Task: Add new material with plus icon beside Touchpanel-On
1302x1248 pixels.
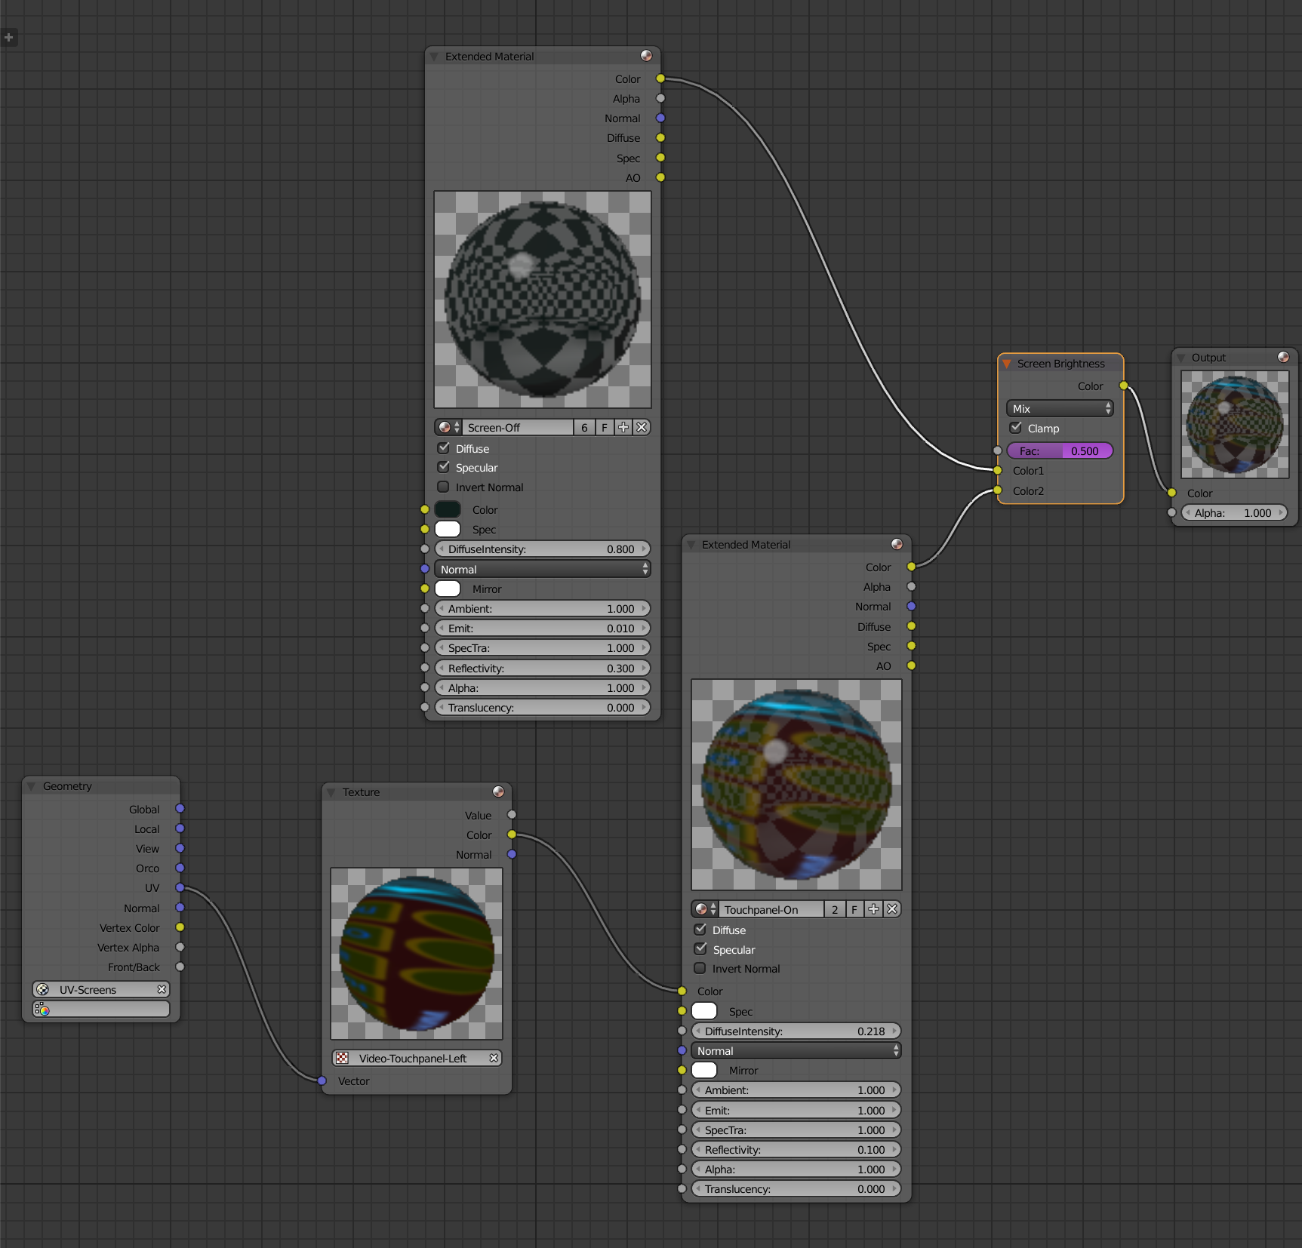Action: click(873, 909)
